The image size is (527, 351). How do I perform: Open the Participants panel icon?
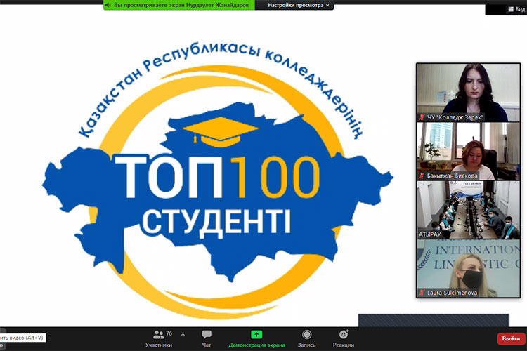point(158,335)
